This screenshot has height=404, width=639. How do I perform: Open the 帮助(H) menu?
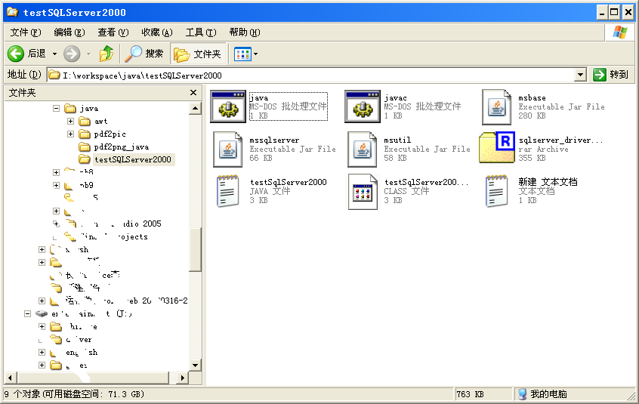pos(245,32)
